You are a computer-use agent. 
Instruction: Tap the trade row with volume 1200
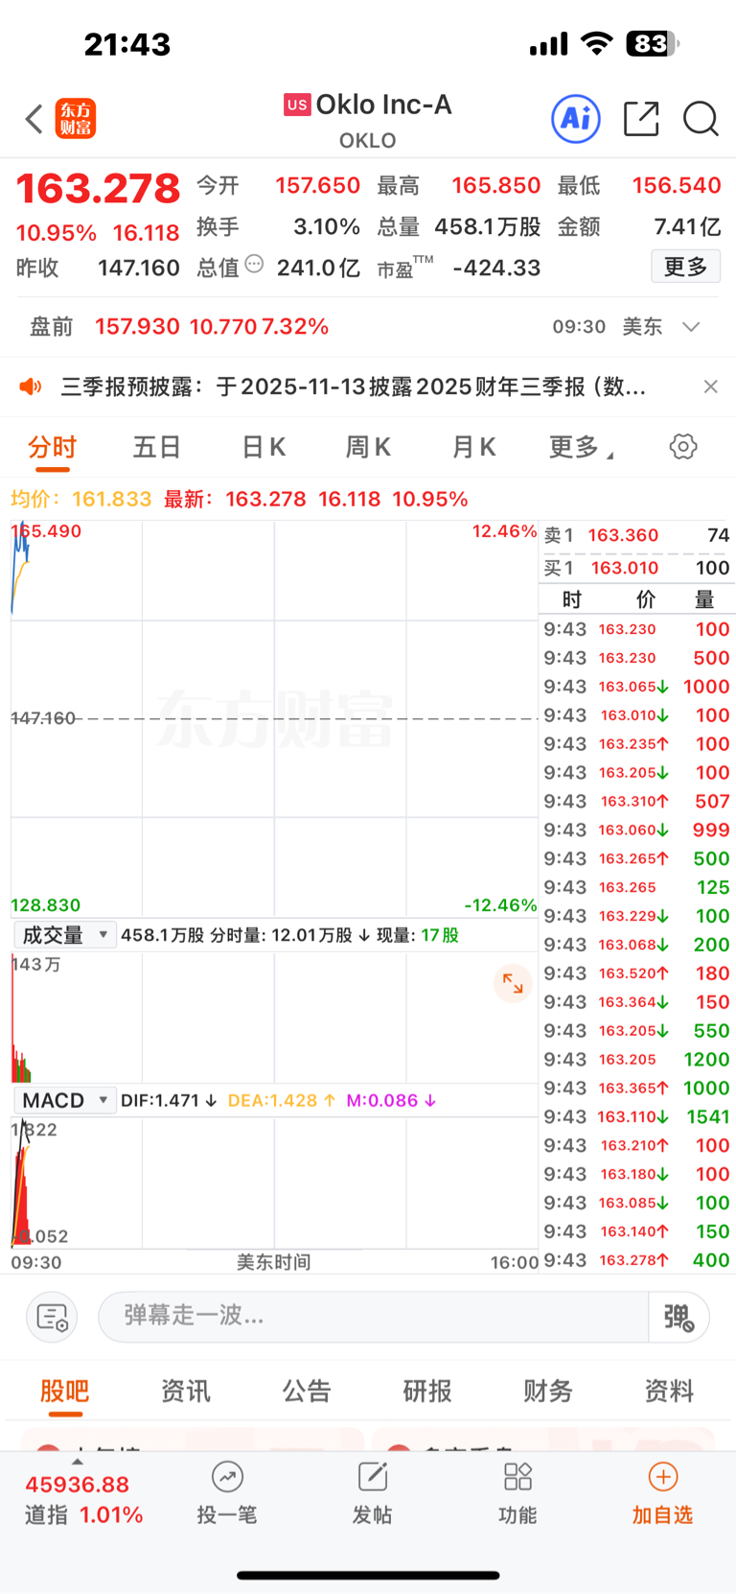coord(637,1059)
